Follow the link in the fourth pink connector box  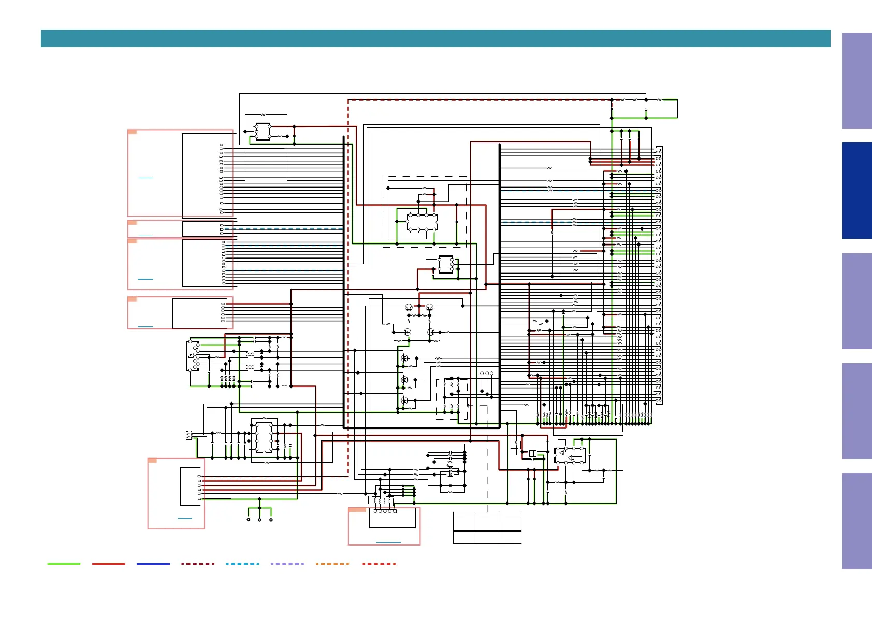(x=146, y=326)
